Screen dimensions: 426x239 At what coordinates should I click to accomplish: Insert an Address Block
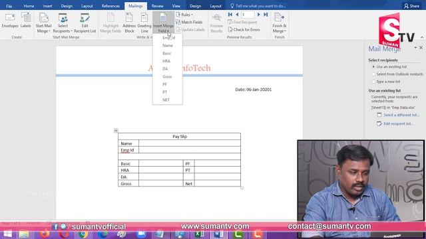(x=129, y=23)
